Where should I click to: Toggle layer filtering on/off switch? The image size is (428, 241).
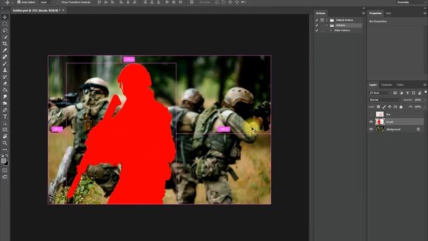[x=425, y=92]
